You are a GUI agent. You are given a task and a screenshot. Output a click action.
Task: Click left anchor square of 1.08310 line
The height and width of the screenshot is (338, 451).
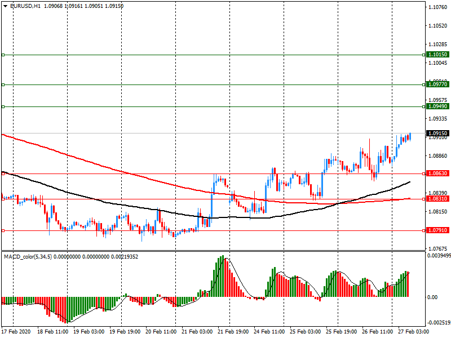[x=3, y=199]
